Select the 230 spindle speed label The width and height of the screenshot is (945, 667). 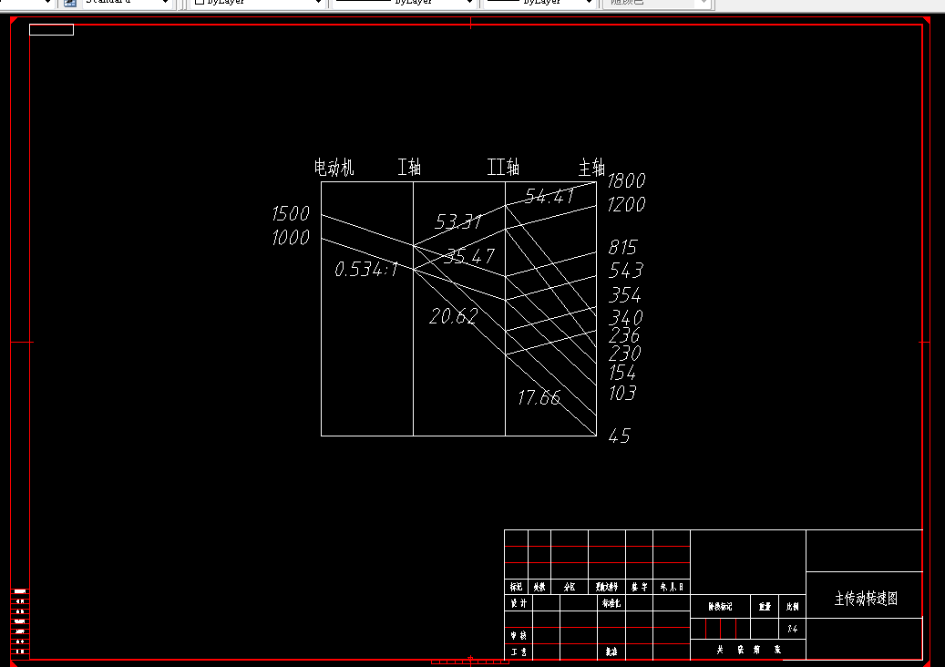(x=625, y=353)
